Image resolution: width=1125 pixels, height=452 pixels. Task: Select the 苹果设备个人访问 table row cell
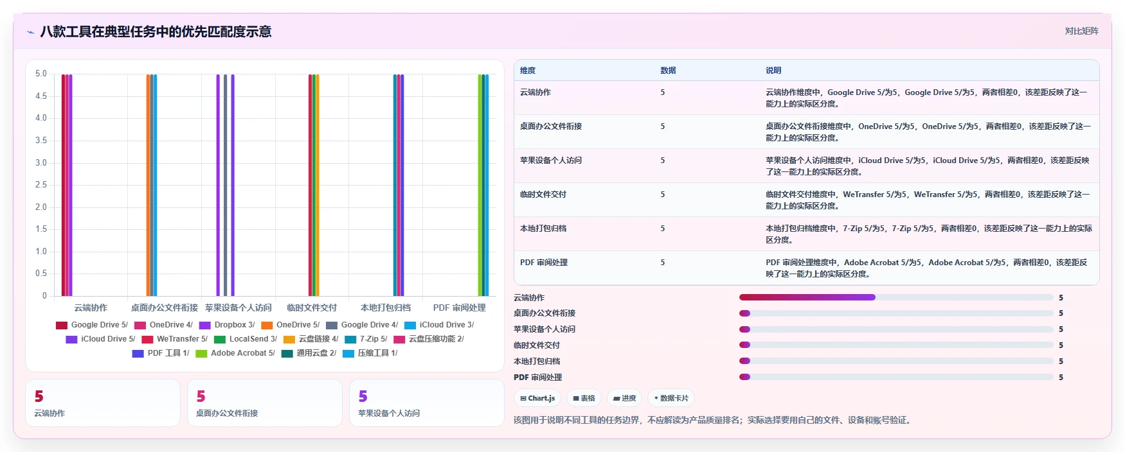pos(584,166)
